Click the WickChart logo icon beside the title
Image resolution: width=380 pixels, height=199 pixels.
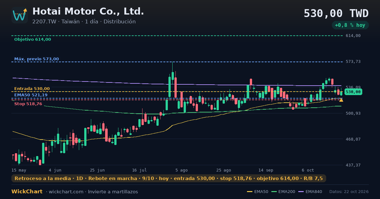20,15
